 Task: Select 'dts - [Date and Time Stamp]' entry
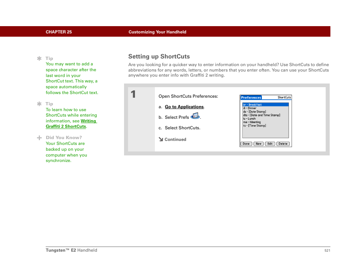point(265,115)
